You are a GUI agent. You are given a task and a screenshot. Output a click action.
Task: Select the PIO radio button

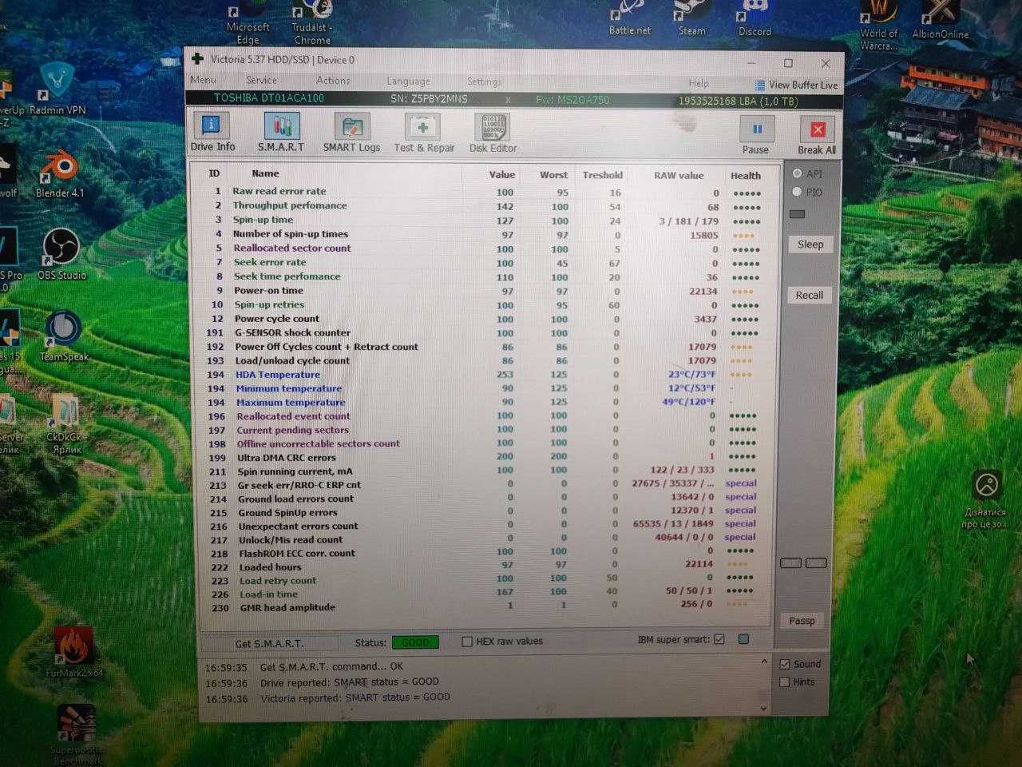coord(797,192)
